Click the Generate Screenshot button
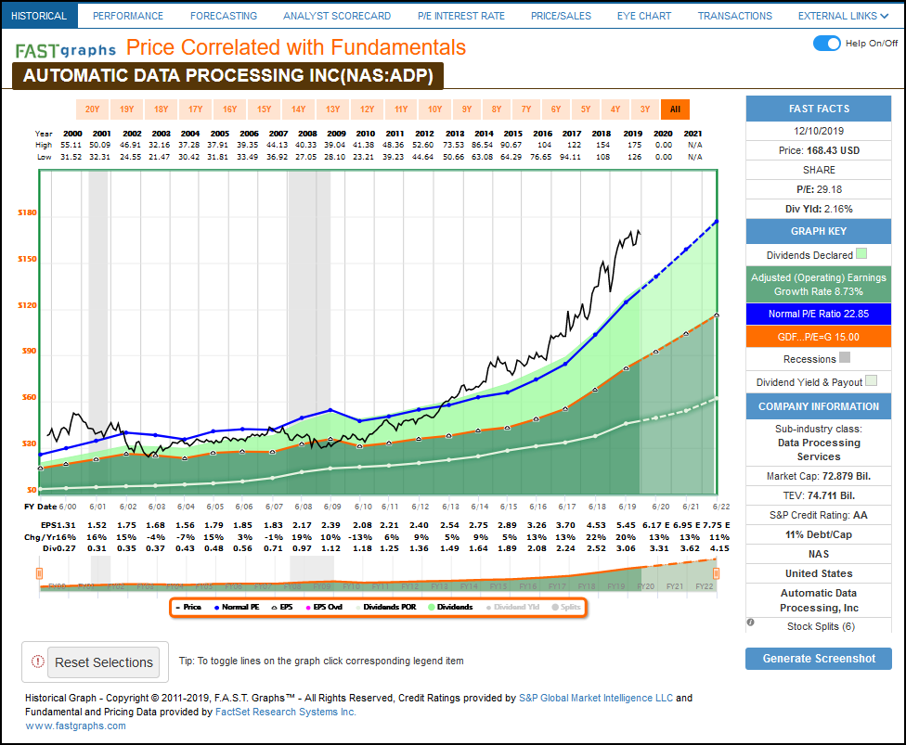 tap(819, 658)
